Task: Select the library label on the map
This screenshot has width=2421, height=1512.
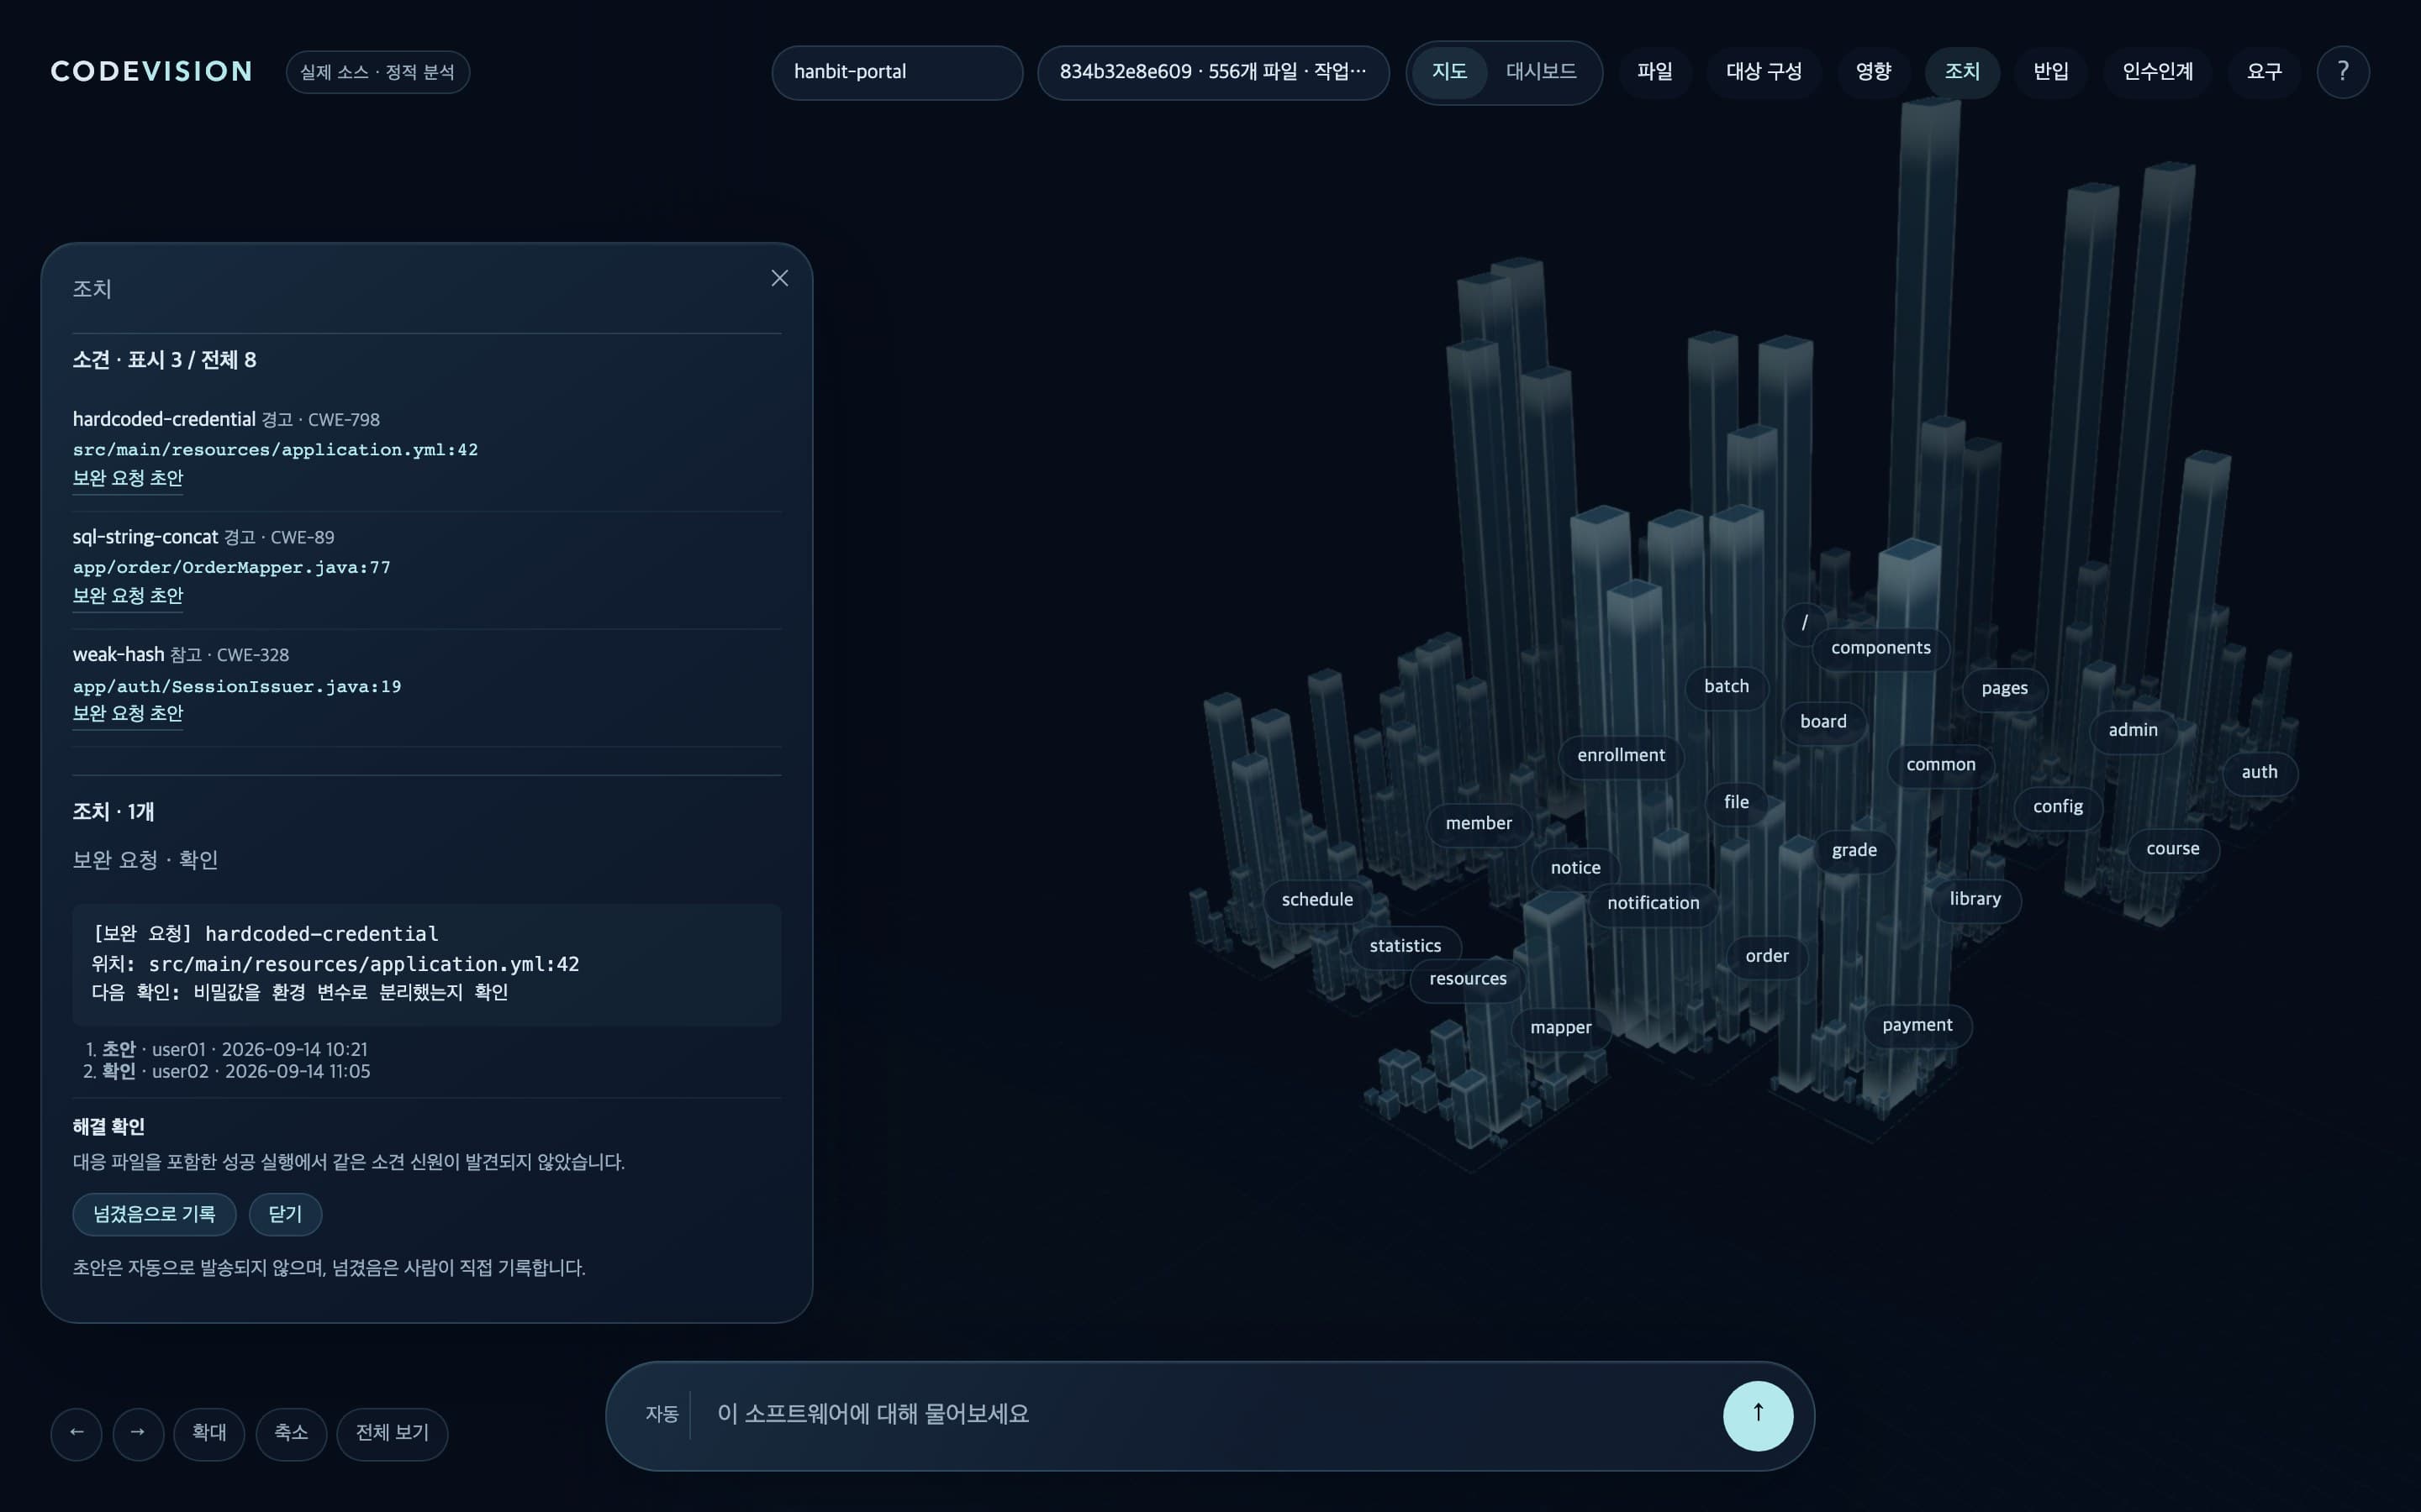Action: pyautogui.click(x=1975, y=900)
